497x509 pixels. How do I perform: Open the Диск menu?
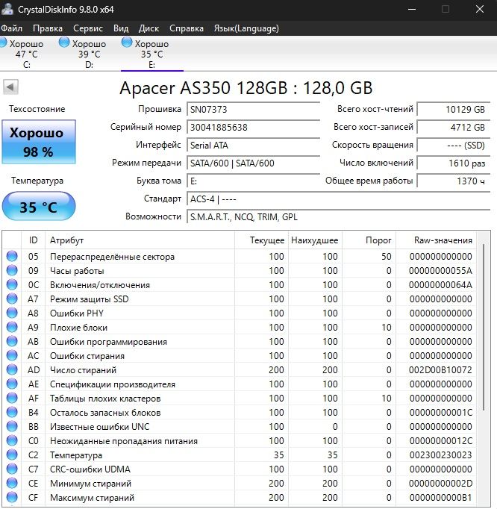(149, 28)
